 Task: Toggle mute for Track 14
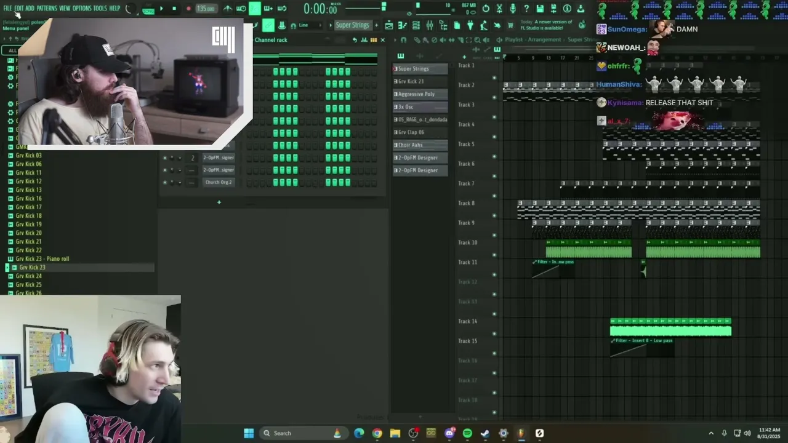(x=494, y=333)
